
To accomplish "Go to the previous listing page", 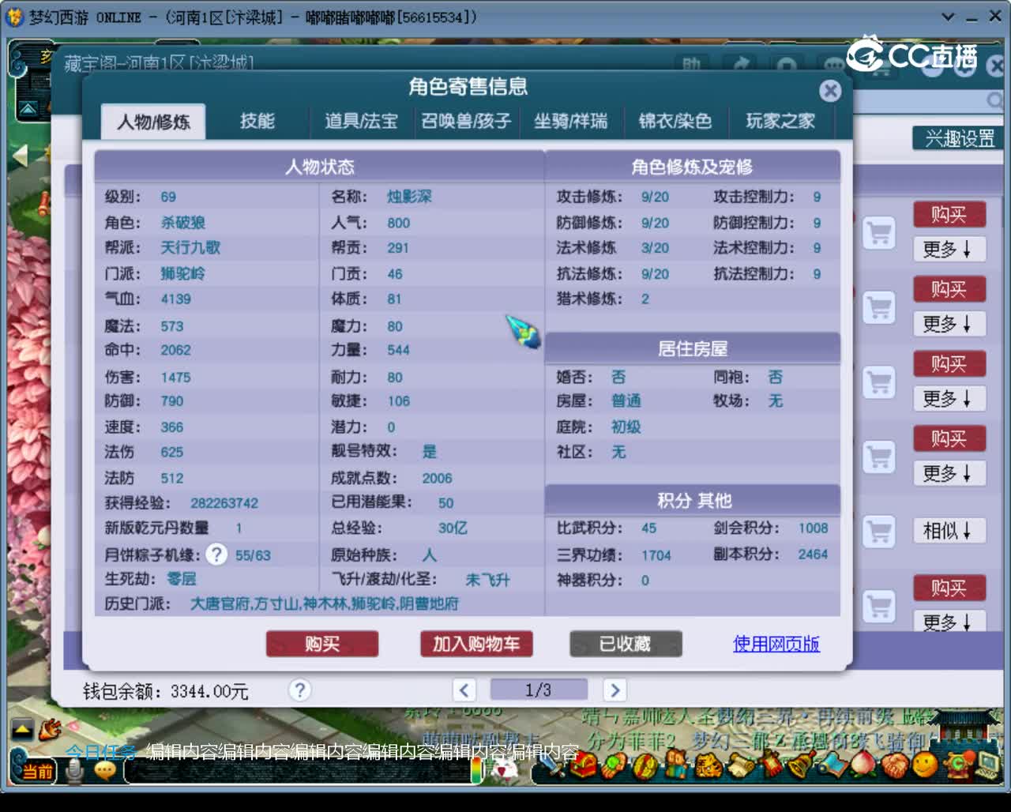I will (464, 690).
